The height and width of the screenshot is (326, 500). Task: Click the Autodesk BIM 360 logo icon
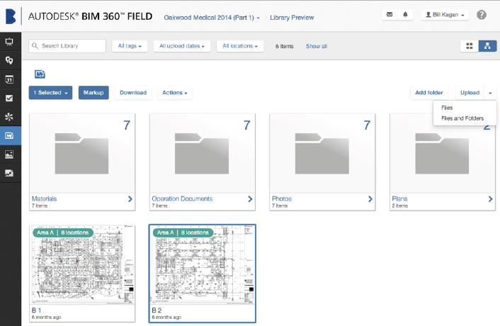click(11, 16)
